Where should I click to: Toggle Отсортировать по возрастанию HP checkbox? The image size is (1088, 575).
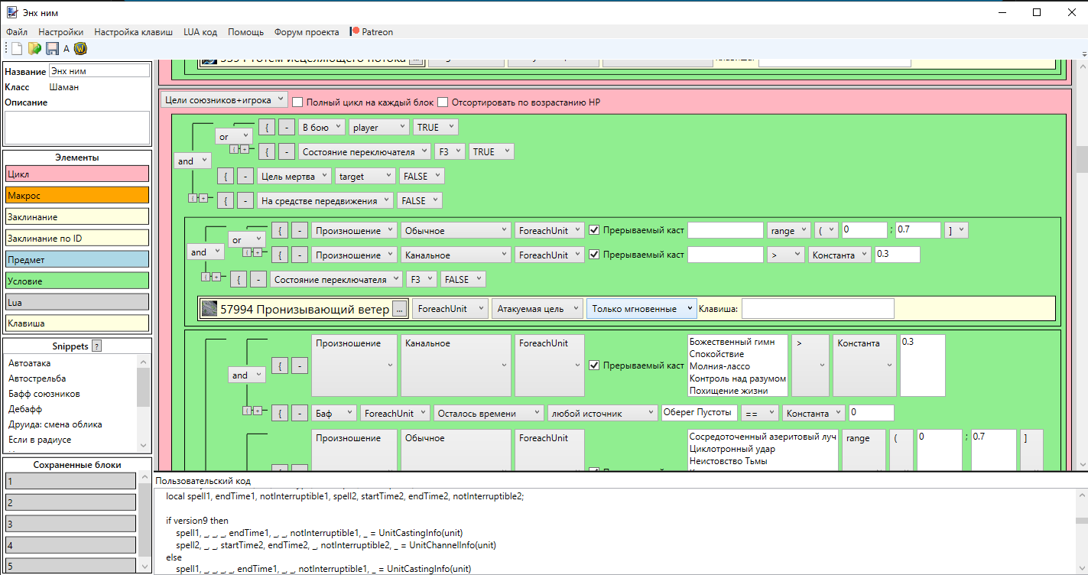click(x=443, y=102)
